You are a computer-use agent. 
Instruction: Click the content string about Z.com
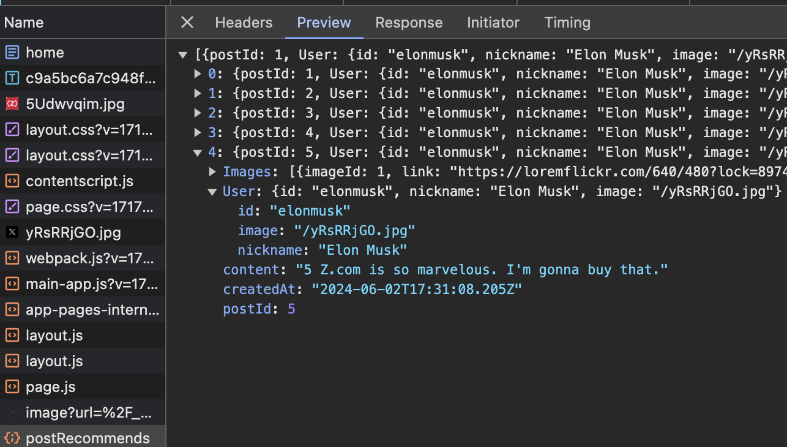(x=482, y=270)
